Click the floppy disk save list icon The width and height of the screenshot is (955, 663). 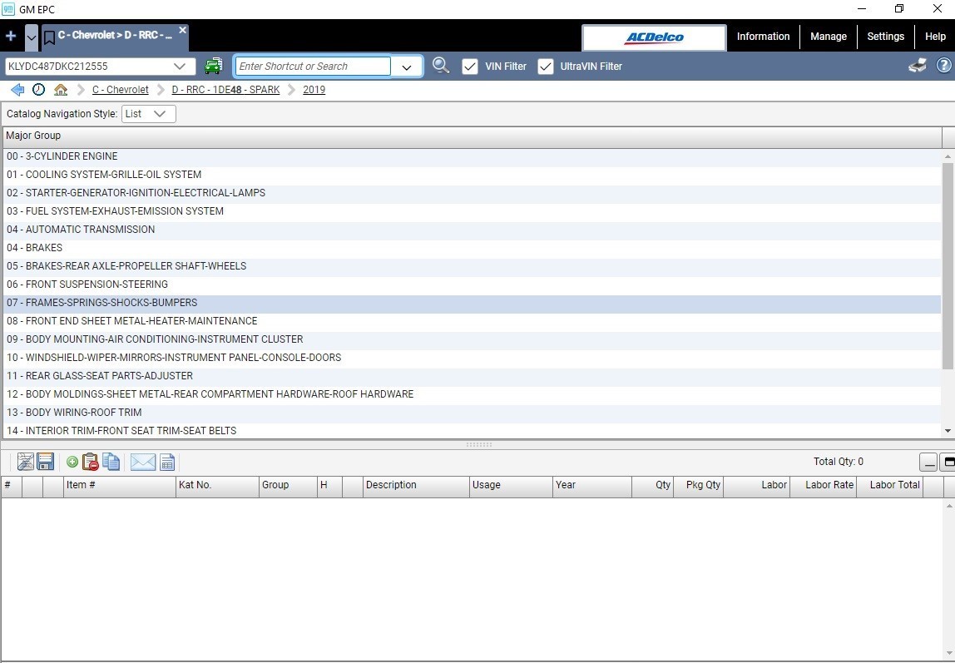coord(46,462)
